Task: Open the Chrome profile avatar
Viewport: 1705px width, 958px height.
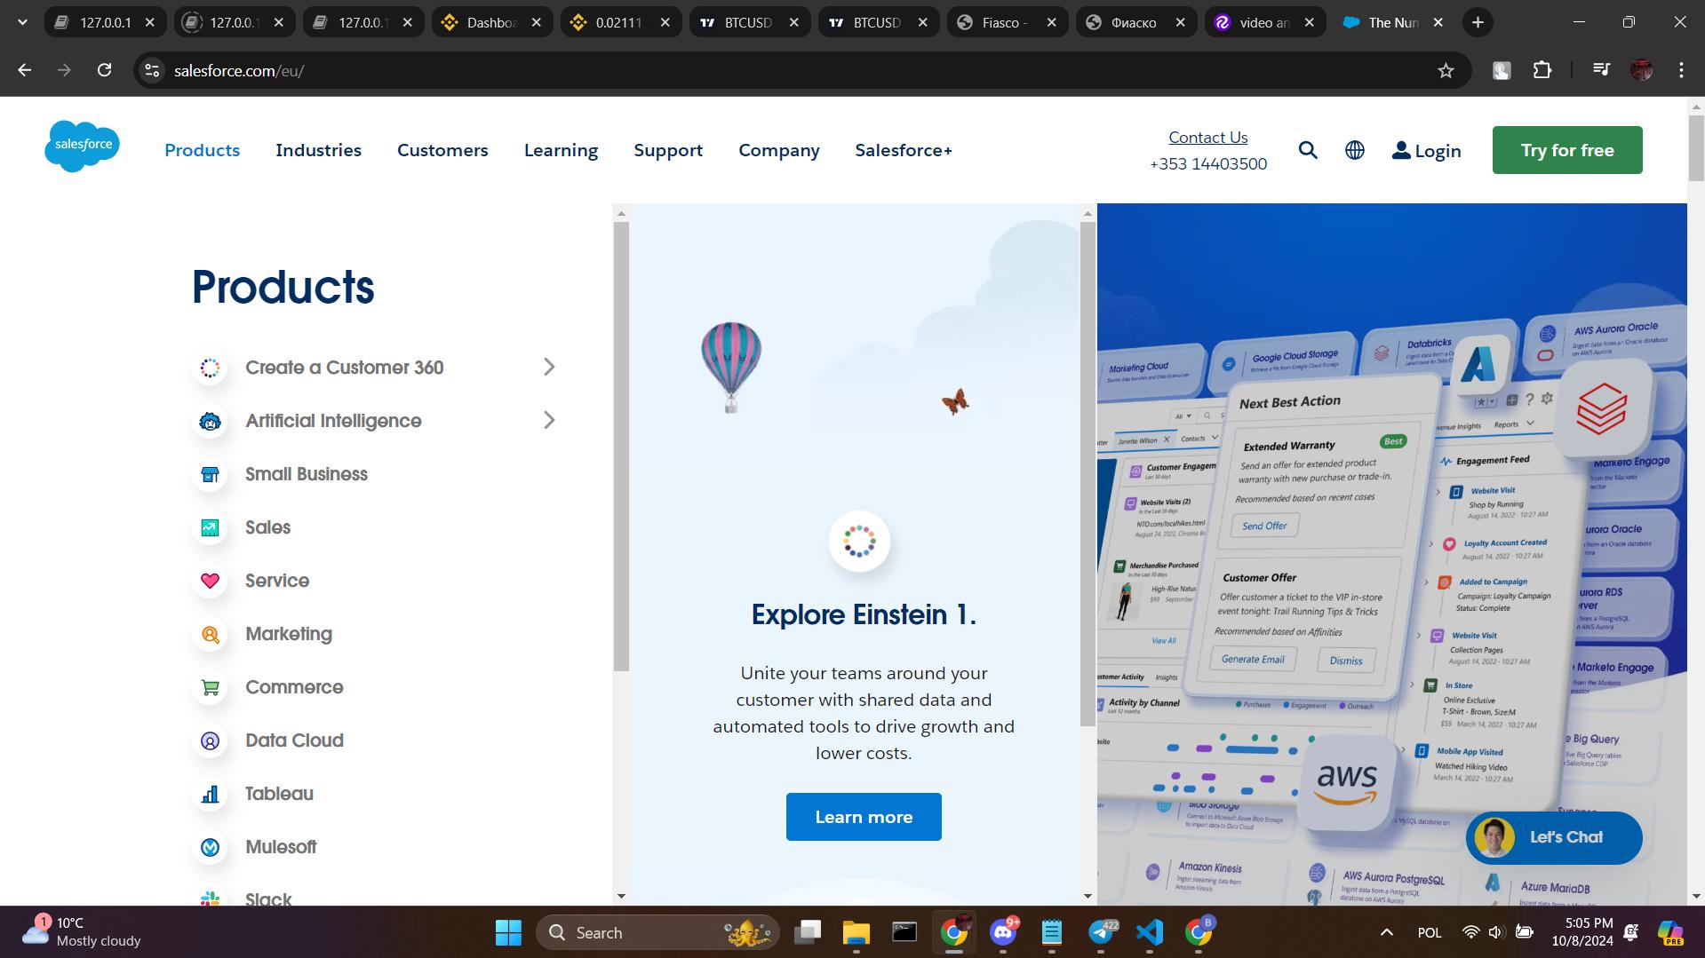Action: [x=1641, y=70]
